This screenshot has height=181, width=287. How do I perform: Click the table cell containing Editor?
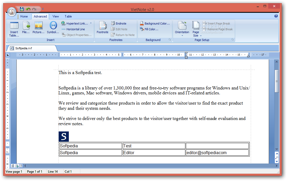point(154,153)
